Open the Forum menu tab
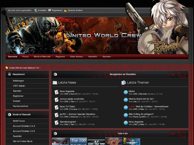The width and height of the screenshot is (194, 145). click(x=26, y=57)
